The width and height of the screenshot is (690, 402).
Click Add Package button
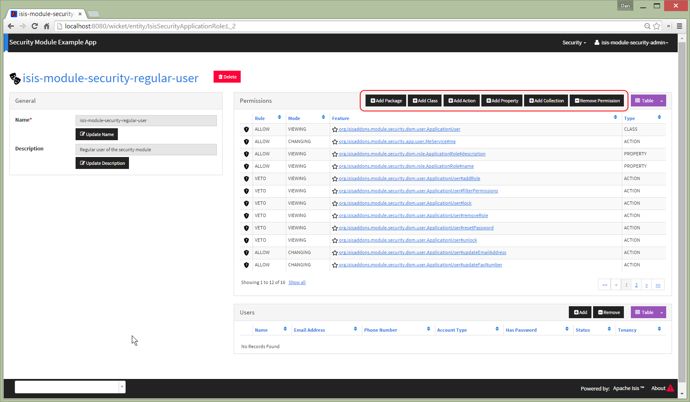click(386, 101)
